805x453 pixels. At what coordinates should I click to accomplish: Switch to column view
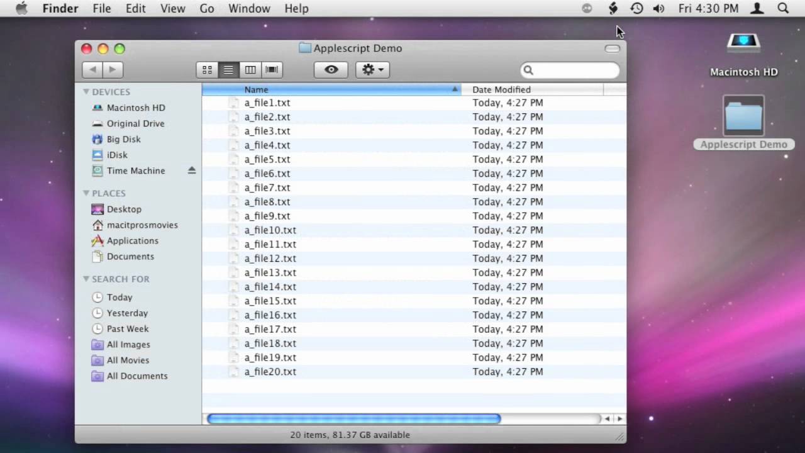[x=250, y=70]
